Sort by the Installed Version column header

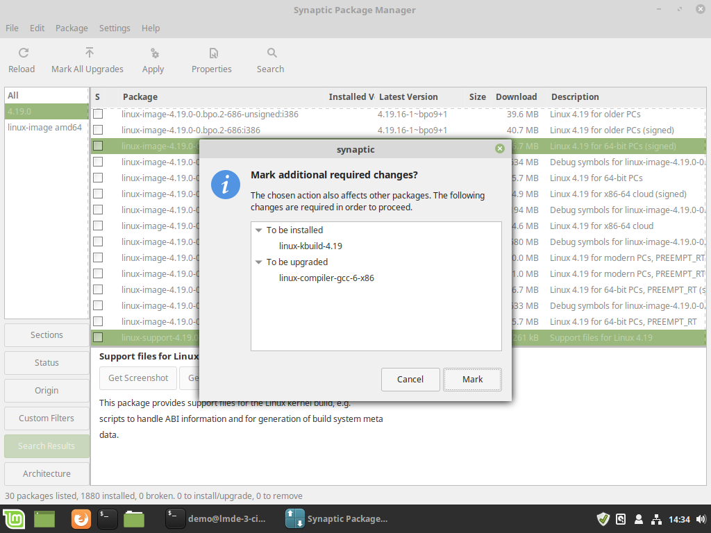[x=351, y=96]
